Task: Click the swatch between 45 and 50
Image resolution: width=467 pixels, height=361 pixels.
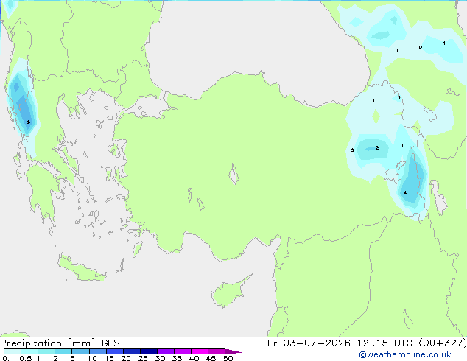Action: [217, 351]
